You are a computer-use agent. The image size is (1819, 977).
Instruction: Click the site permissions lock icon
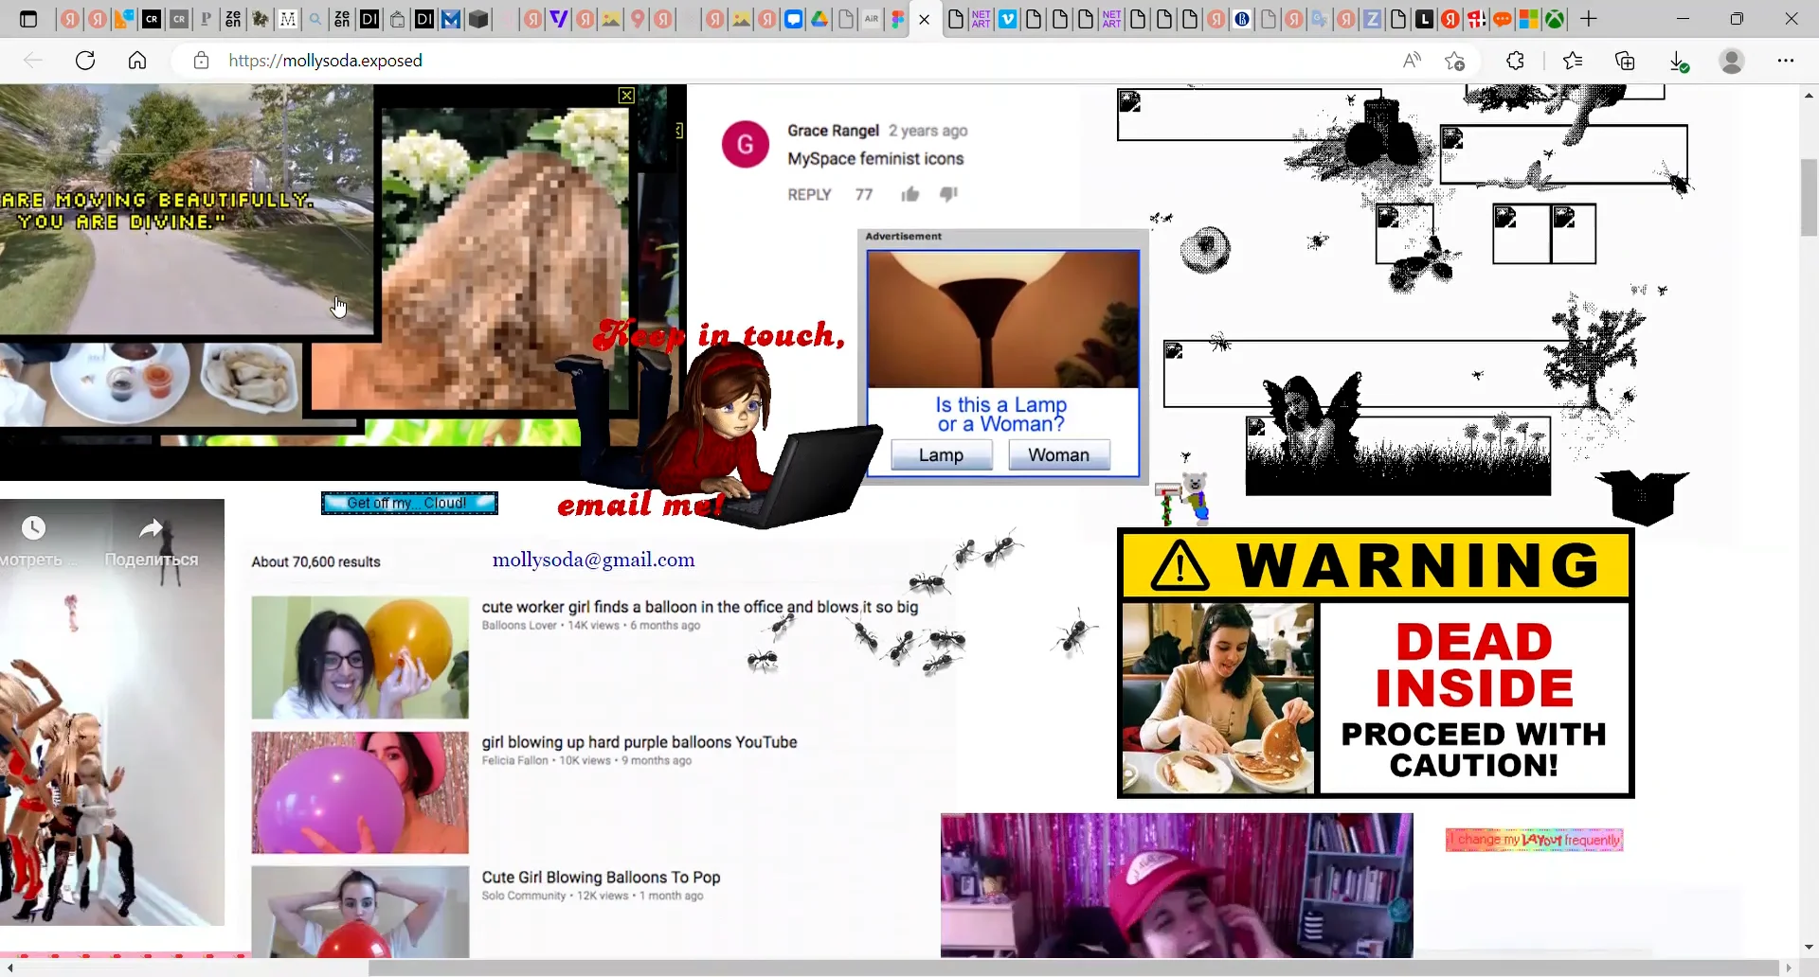[200, 61]
